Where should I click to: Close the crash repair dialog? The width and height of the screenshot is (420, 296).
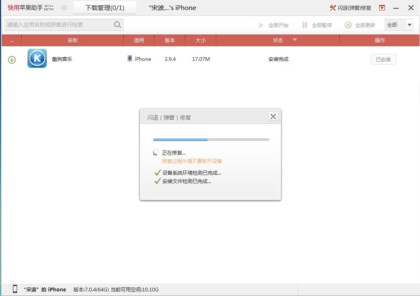(273, 117)
